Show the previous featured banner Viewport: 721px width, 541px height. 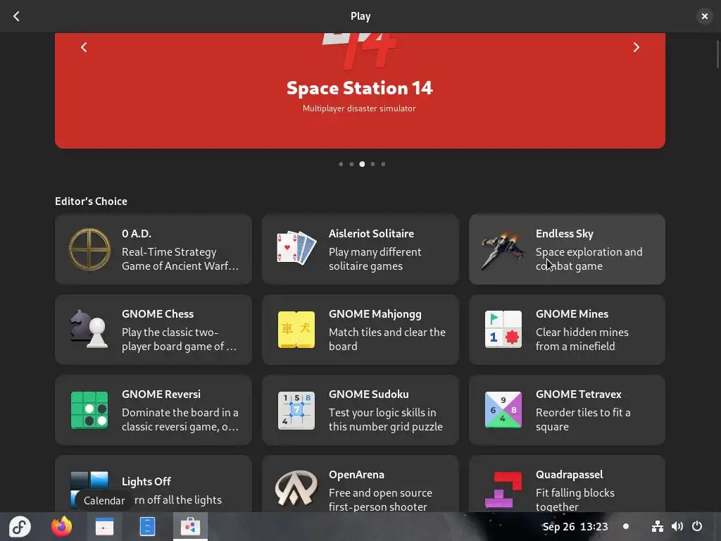coord(84,47)
